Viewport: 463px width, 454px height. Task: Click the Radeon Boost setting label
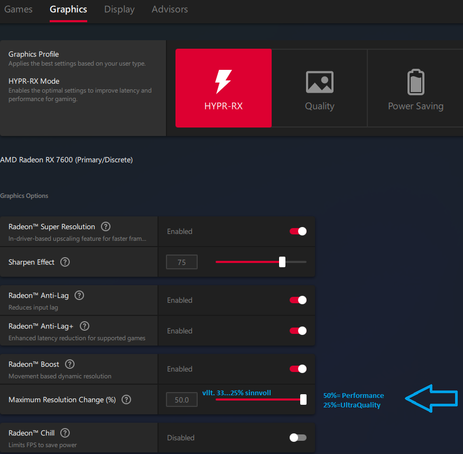click(x=34, y=364)
